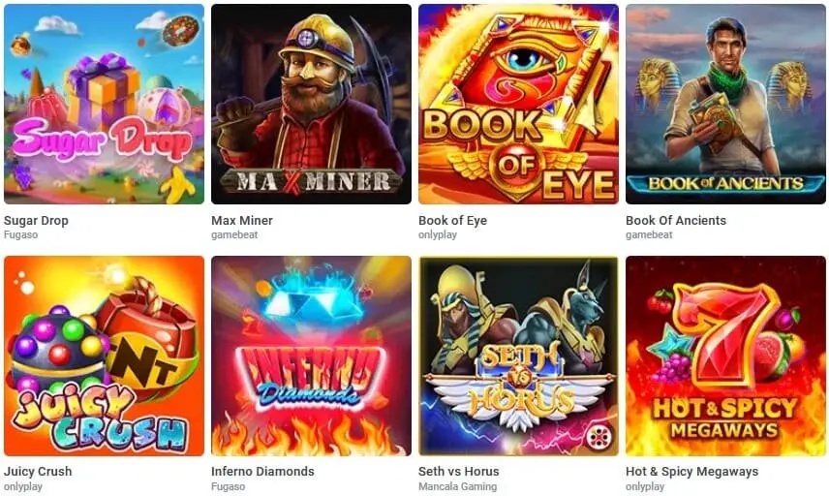The image size is (829, 496).
Task: Open Hot & Spicy Megaways game tile
Action: coord(726,356)
